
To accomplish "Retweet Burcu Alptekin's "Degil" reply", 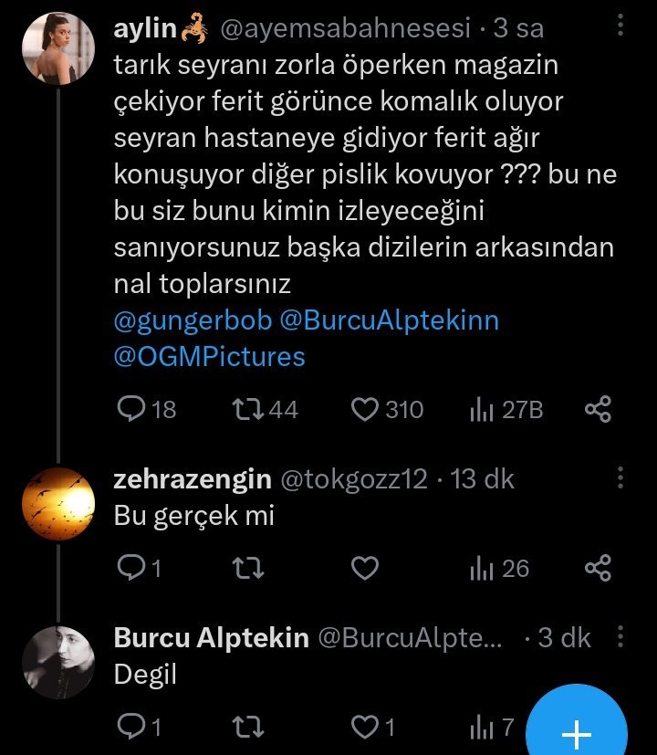I will (x=247, y=727).
